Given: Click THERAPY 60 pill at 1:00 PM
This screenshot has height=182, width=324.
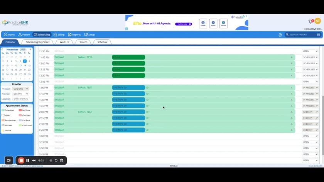Looking at the screenshot, I should pos(128,88).
